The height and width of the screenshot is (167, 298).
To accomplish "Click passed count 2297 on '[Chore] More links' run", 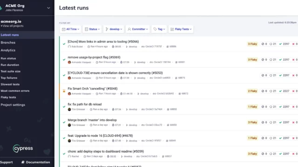I will 284,44.
